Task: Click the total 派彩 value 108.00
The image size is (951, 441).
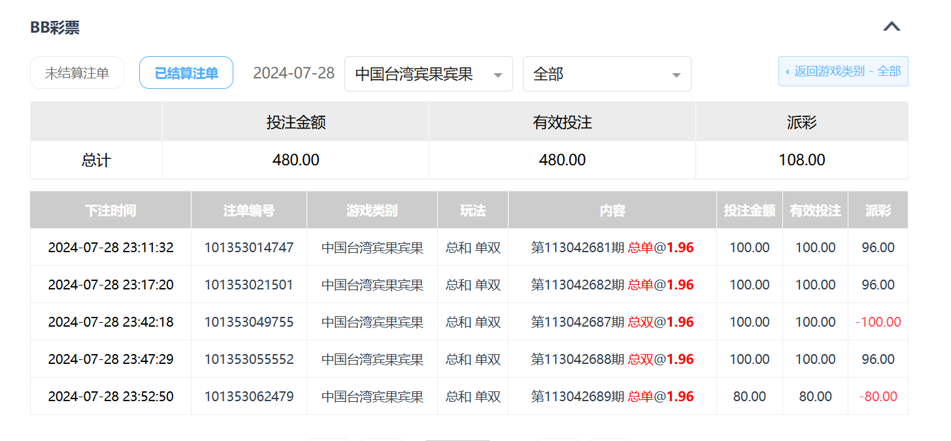Action: 801,160
